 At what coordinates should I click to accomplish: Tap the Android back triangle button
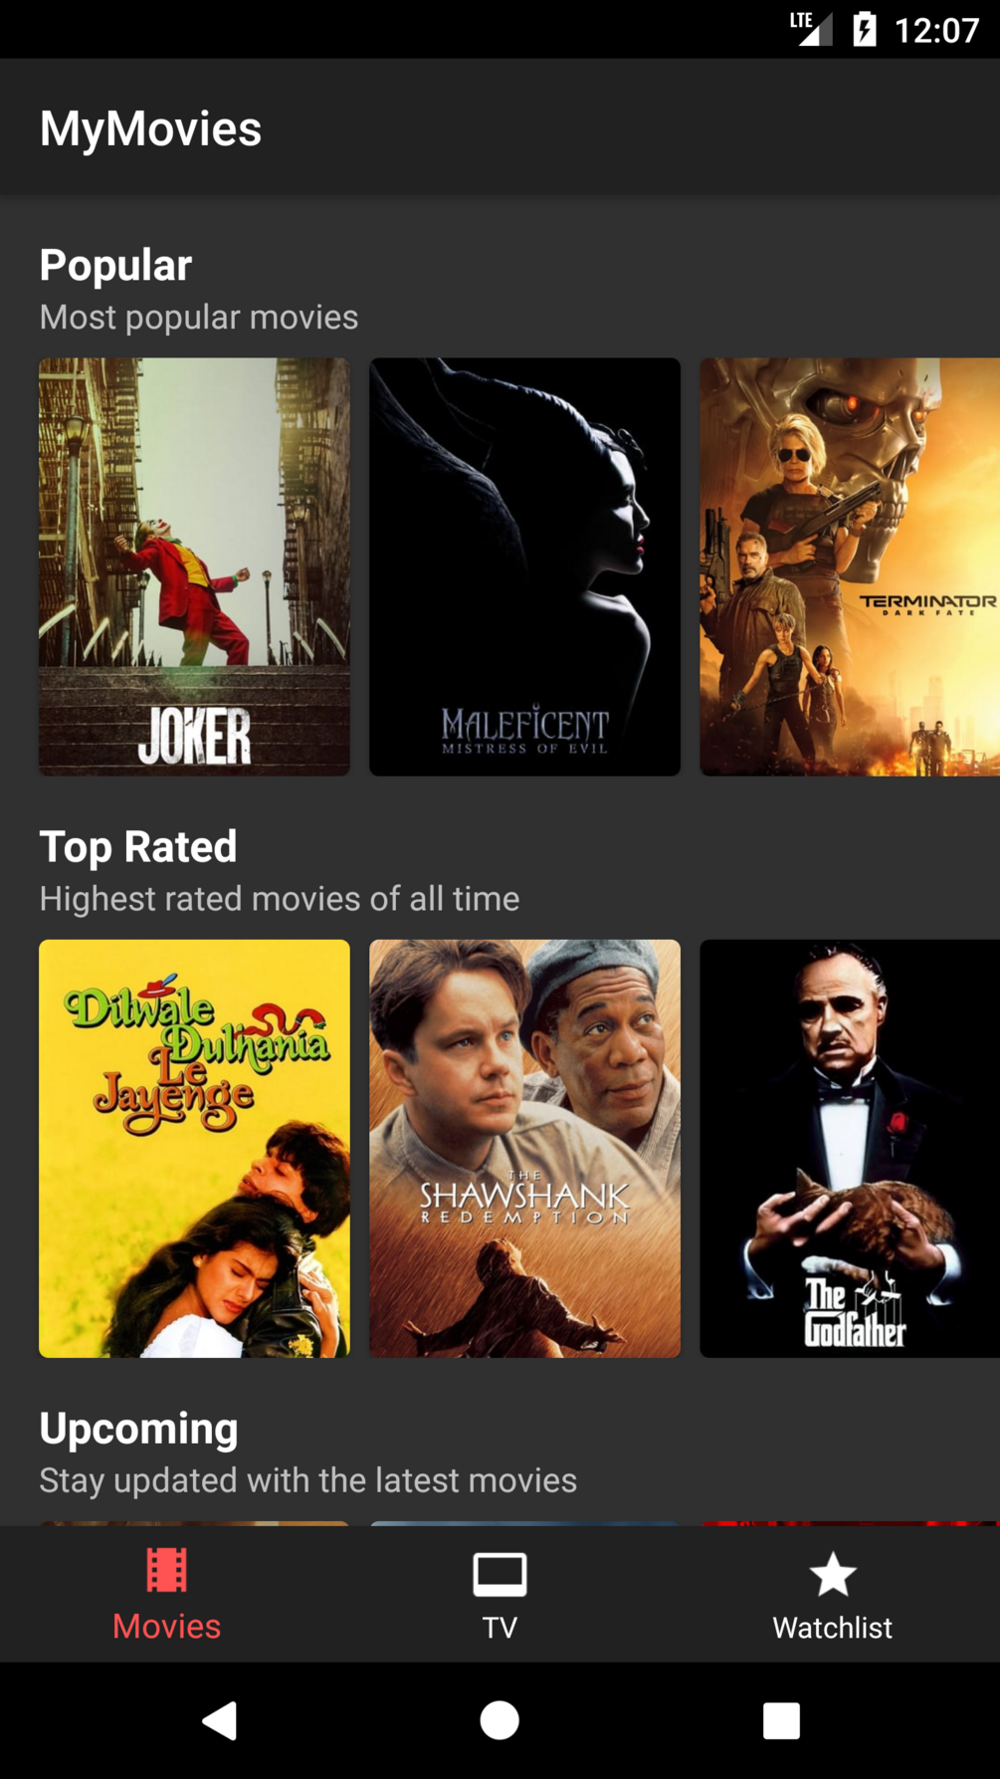[219, 1719]
